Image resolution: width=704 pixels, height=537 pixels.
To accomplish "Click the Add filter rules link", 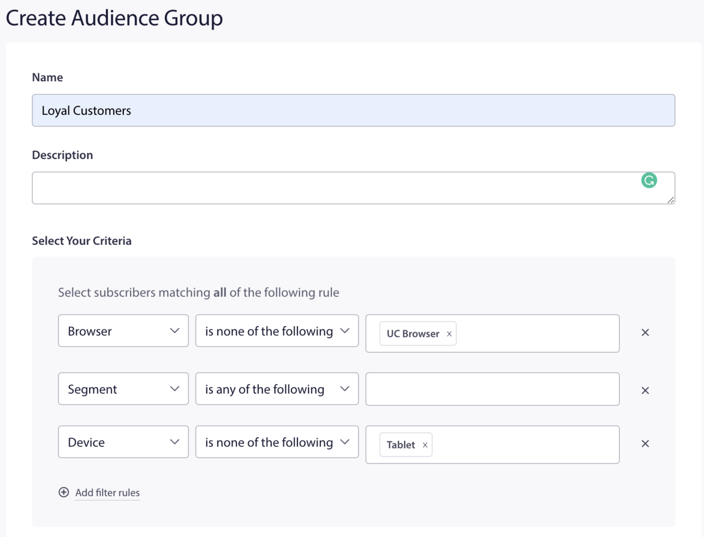I will point(108,493).
